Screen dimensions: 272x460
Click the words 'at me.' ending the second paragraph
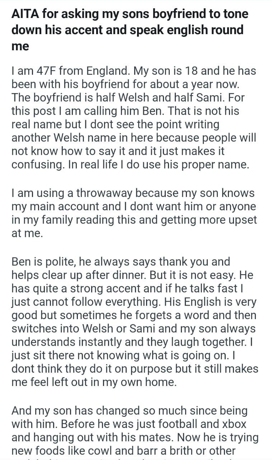[x=27, y=234]
